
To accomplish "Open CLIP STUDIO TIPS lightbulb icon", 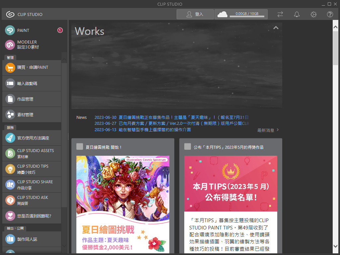I will (10, 169).
